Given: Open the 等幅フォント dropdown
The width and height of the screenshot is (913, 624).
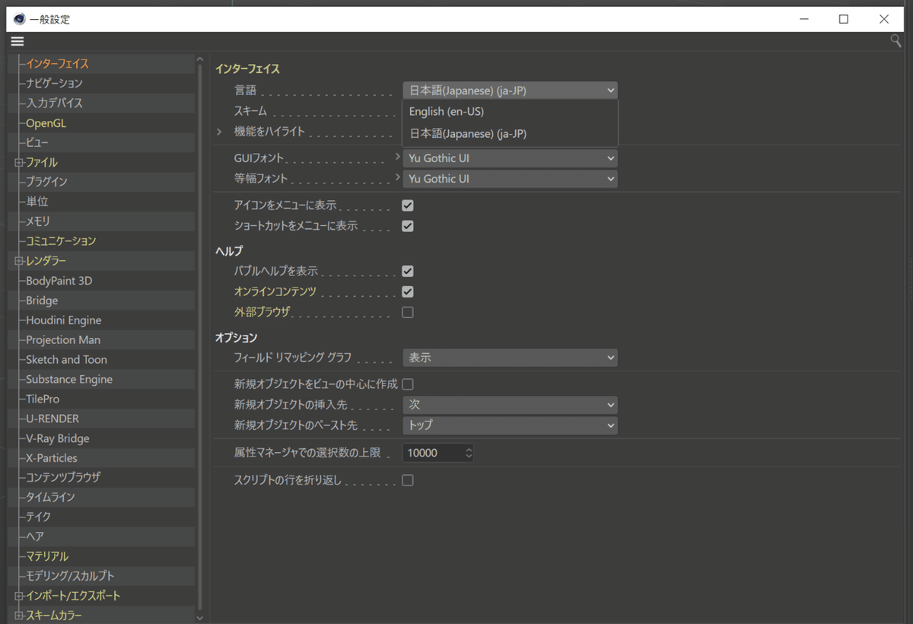Looking at the screenshot, I should coord(510,179).
